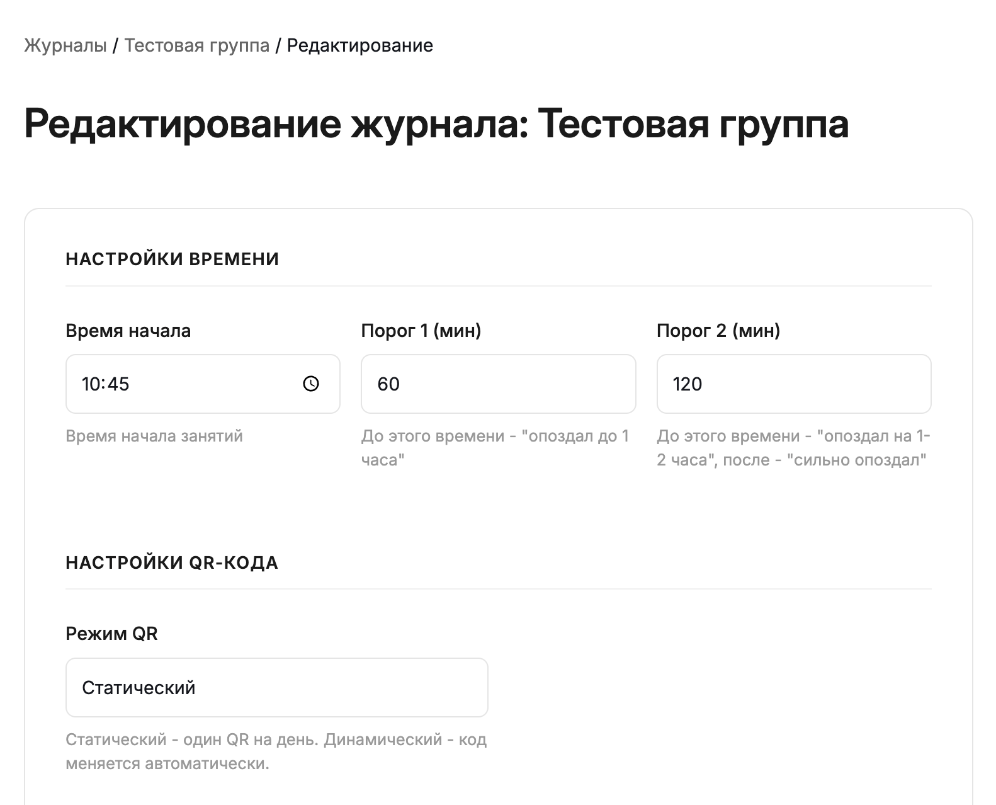996x805 pixels.
Task: Click the НАСТРОЙКИ QR-КОДА section heading
Action: (171, 562)
